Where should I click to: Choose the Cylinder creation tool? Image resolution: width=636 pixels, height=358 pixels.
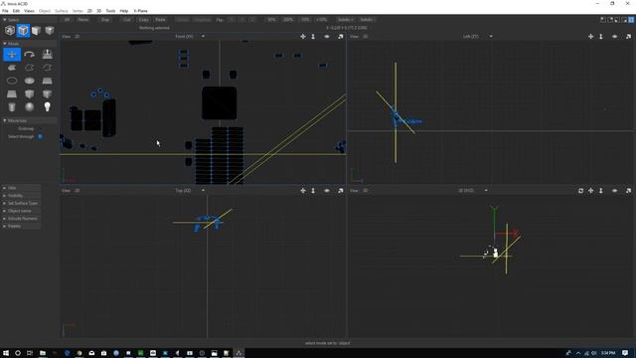pos(12,106)
